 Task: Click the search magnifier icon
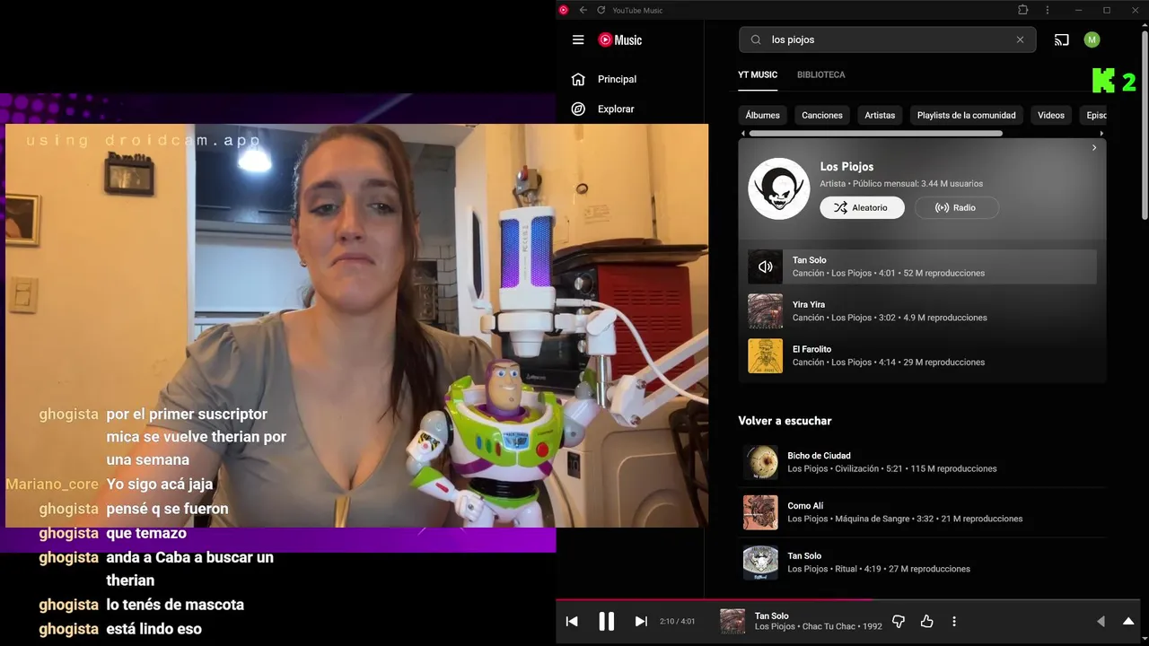coord(756,39)
